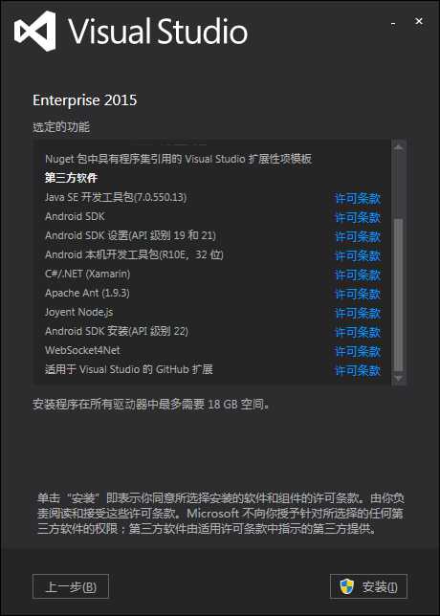Click the UAC shield icon on Install button

[x=346, y=587]
